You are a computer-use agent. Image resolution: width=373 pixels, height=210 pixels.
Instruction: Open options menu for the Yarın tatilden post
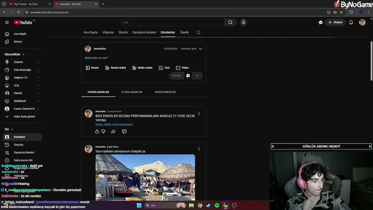[x=199, y=149]
